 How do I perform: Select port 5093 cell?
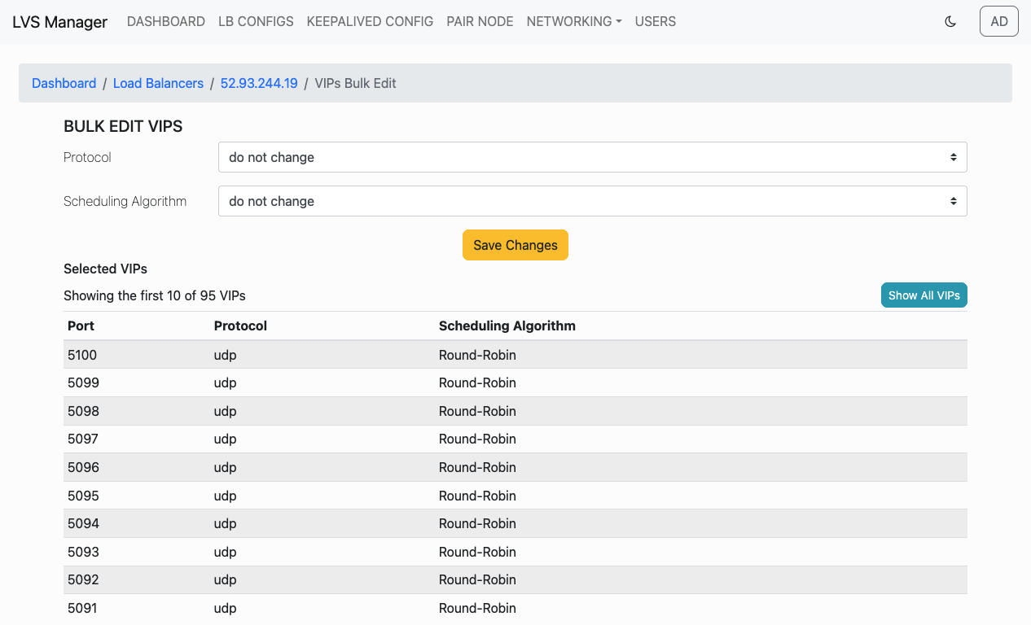137,552
